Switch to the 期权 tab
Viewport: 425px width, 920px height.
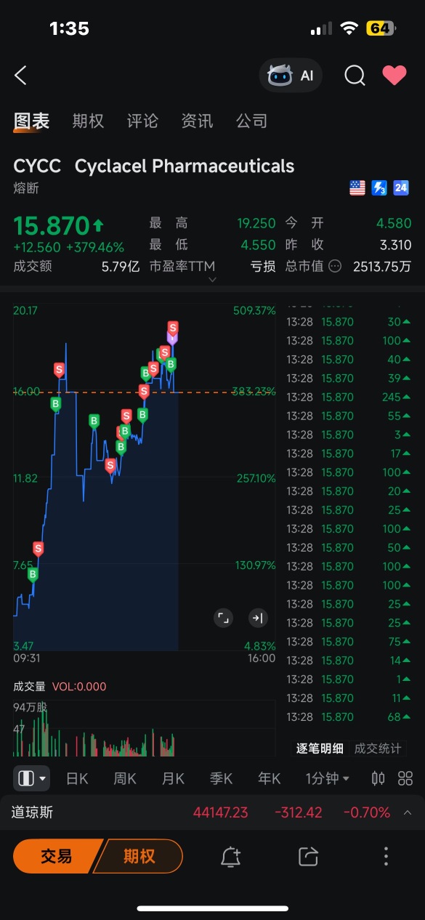click(x=88, y=121)
